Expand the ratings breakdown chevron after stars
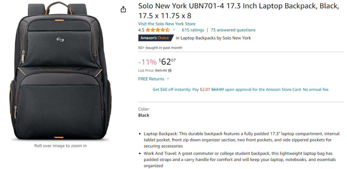Screen dimensions: 347x169 174,30
